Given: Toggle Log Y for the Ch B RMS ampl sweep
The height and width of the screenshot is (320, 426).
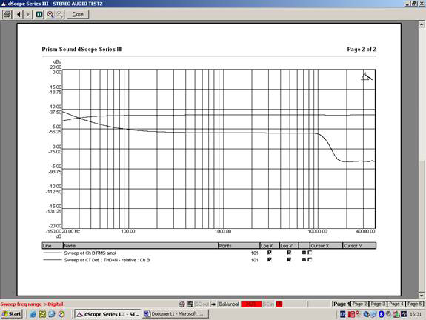Looking at the screenshot, I should 289,253.
